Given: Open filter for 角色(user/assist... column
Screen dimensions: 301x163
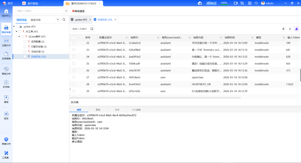Looking at the screenshot, I should point(190,38).
